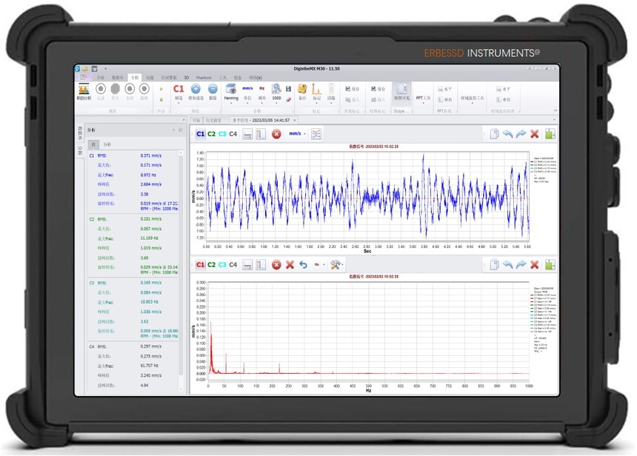This screenshot has width=637, height=456.
Task: Toggle C4 channel in time waveform toolbar
Action: (x=233, y=134)
